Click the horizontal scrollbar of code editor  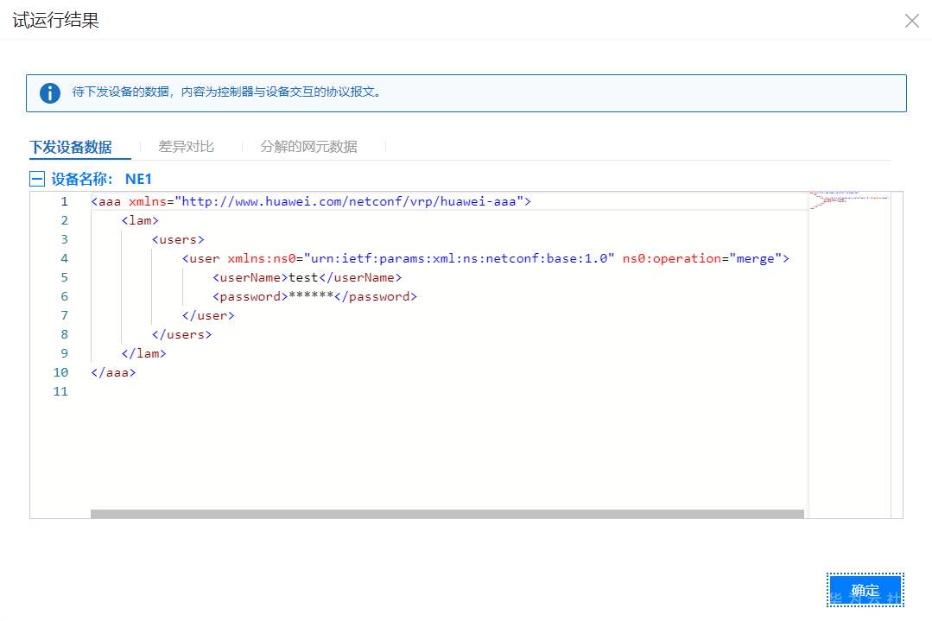(447, 514)
